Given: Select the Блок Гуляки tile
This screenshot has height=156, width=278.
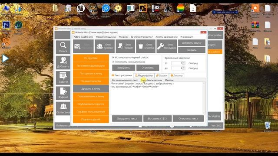Looking at the screenshot, I should tap(104, 46).
